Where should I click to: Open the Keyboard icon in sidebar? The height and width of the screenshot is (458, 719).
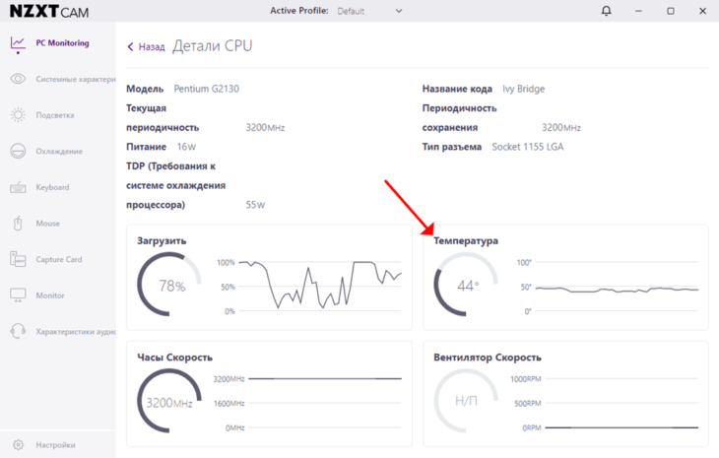18,187
